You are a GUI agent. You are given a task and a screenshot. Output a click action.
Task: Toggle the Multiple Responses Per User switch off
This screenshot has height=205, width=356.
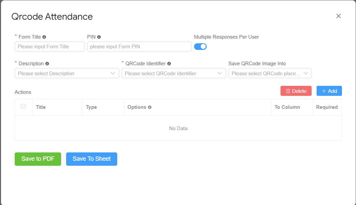(200, 47)
